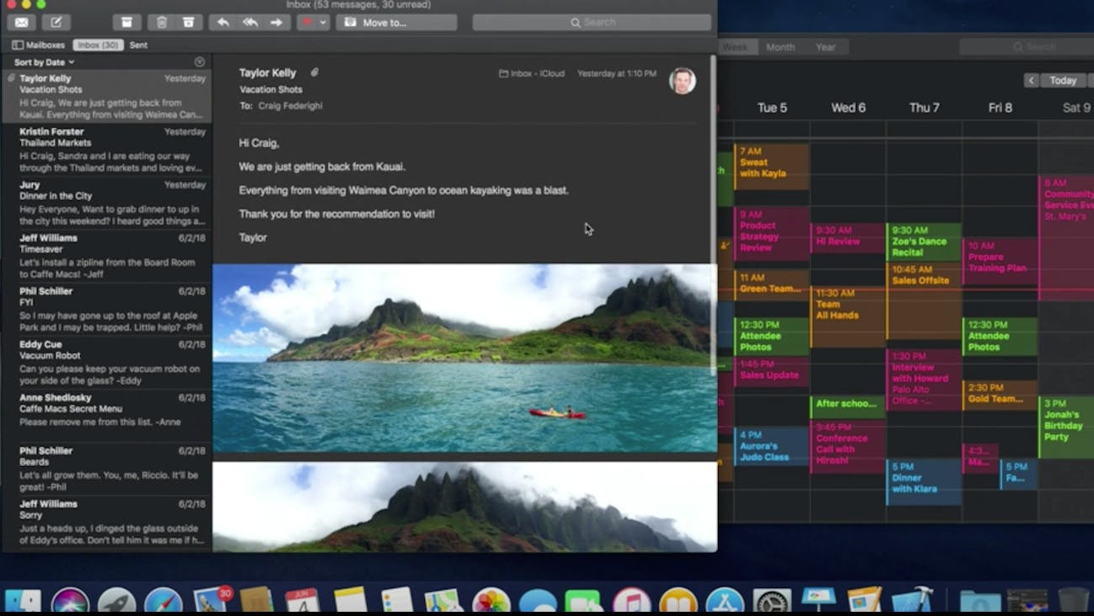
Task: Open the Dinner with Klara event
Action: point(923,482)
